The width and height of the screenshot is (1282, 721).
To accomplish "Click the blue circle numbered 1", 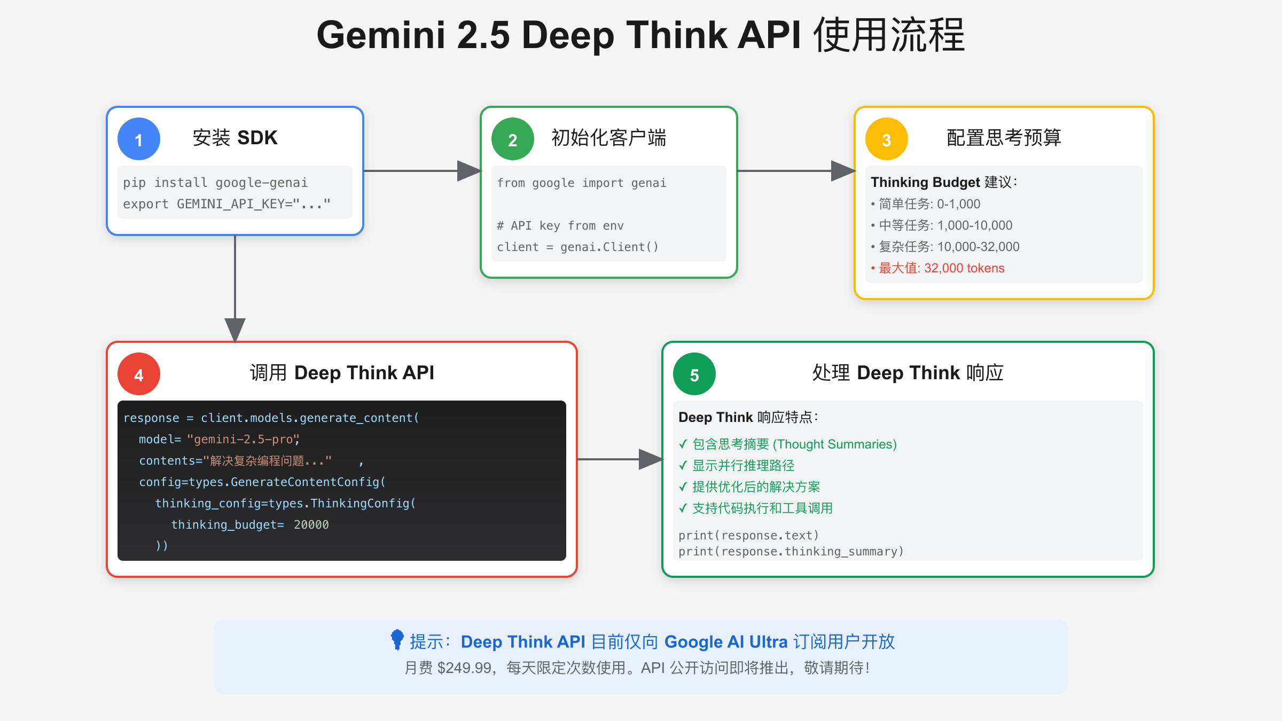I will 139,139.
